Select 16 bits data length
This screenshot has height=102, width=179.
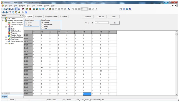[x=26, y=23]
